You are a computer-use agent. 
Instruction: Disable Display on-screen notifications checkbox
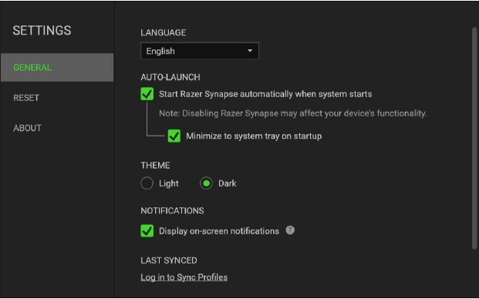147,230
